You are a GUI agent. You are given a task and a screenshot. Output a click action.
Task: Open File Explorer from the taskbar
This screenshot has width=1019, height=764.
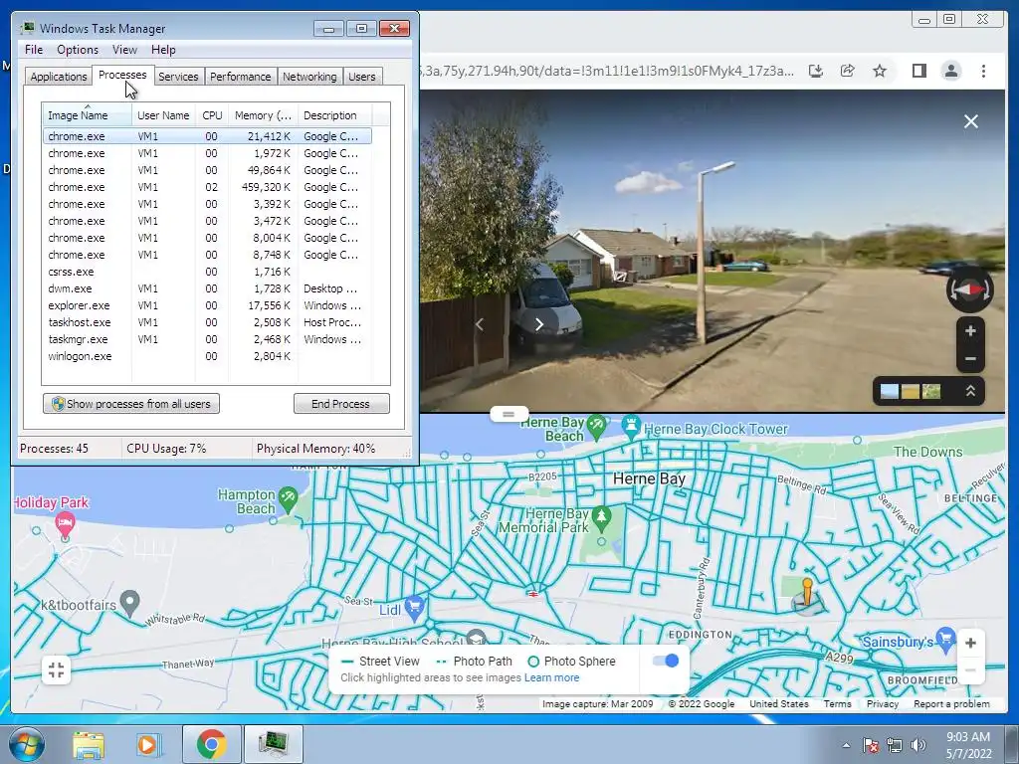click(89, 744)
